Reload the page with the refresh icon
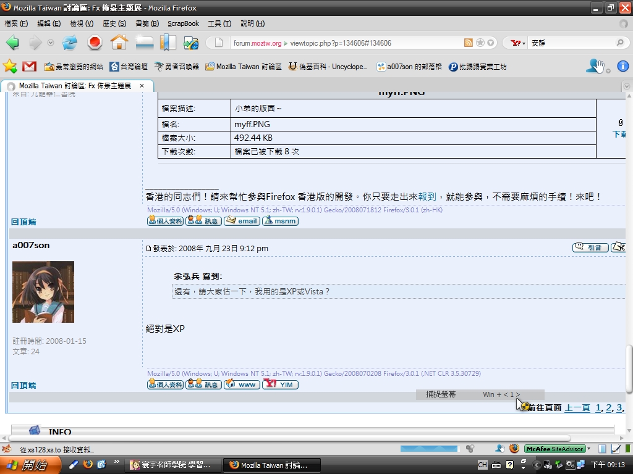Viewport: 633px width, 474px height. [70, 43]
